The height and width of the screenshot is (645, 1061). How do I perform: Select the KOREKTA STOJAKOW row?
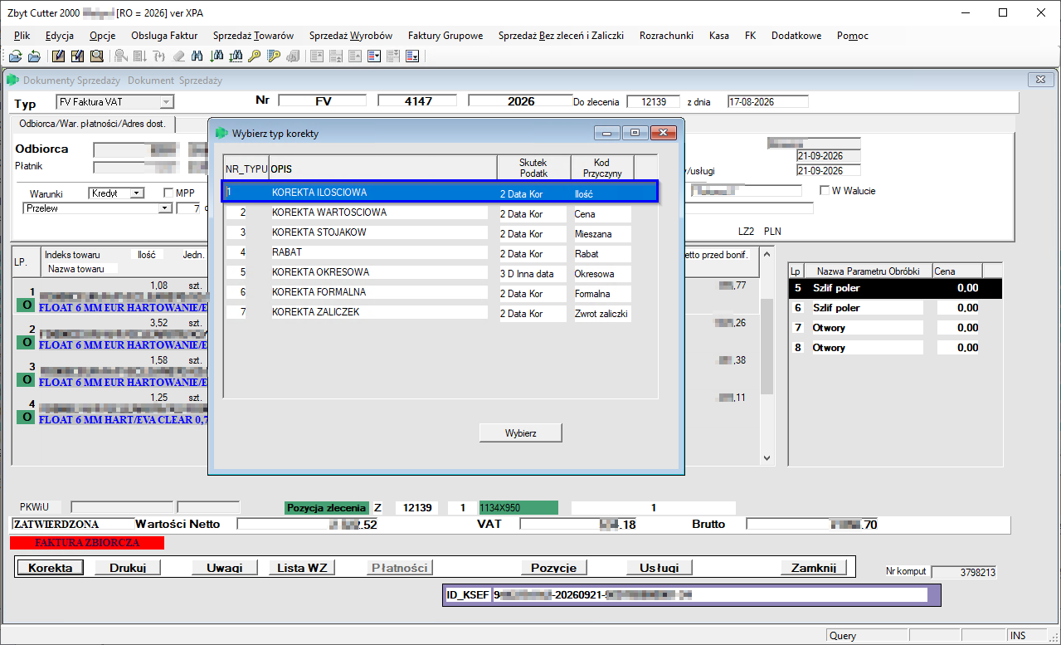(441, 232)
